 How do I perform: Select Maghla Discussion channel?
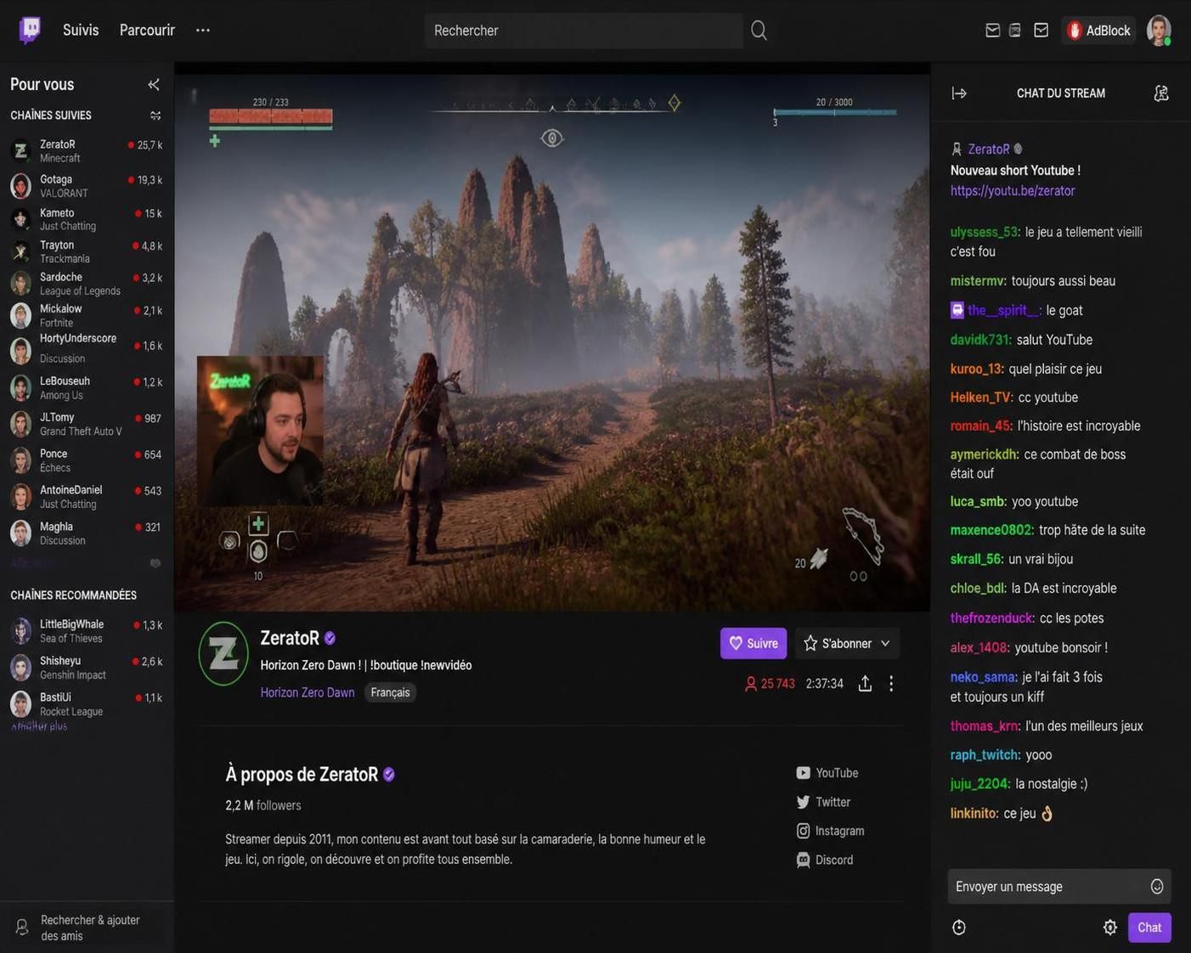[85, 533]
